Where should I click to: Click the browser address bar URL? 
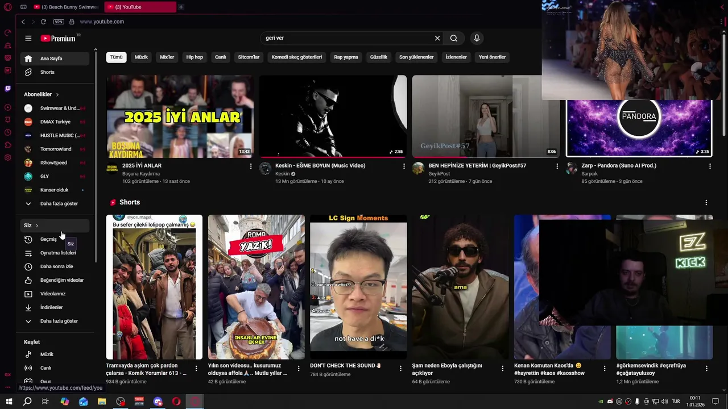coord(102,22)
